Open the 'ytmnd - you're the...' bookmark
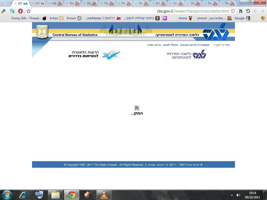This screenshot has width=267, height=200. [214, 18]
